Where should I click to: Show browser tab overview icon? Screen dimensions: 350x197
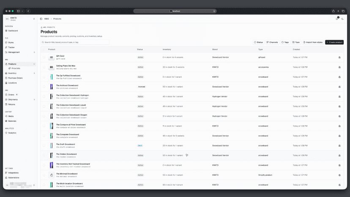[x=343, y=11]
